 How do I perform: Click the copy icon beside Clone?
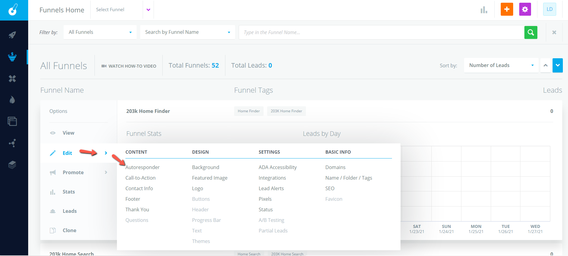[53, 230]
